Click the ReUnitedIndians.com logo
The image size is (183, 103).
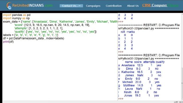(x=29, y=5)
